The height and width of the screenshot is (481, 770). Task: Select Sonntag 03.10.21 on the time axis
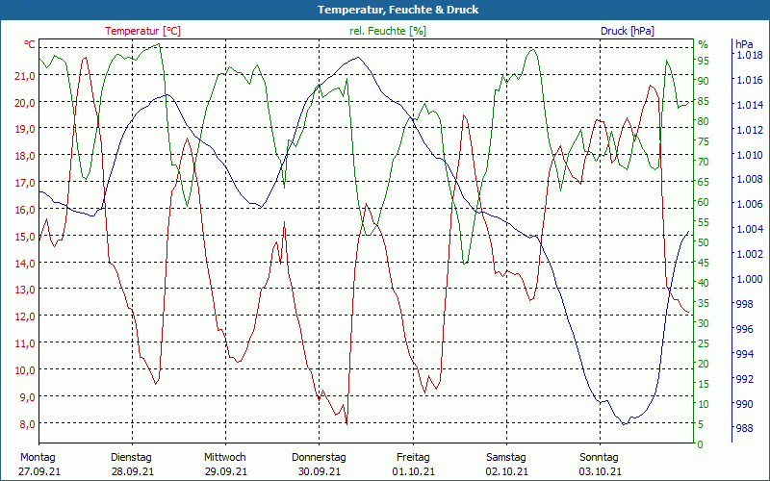600,465
